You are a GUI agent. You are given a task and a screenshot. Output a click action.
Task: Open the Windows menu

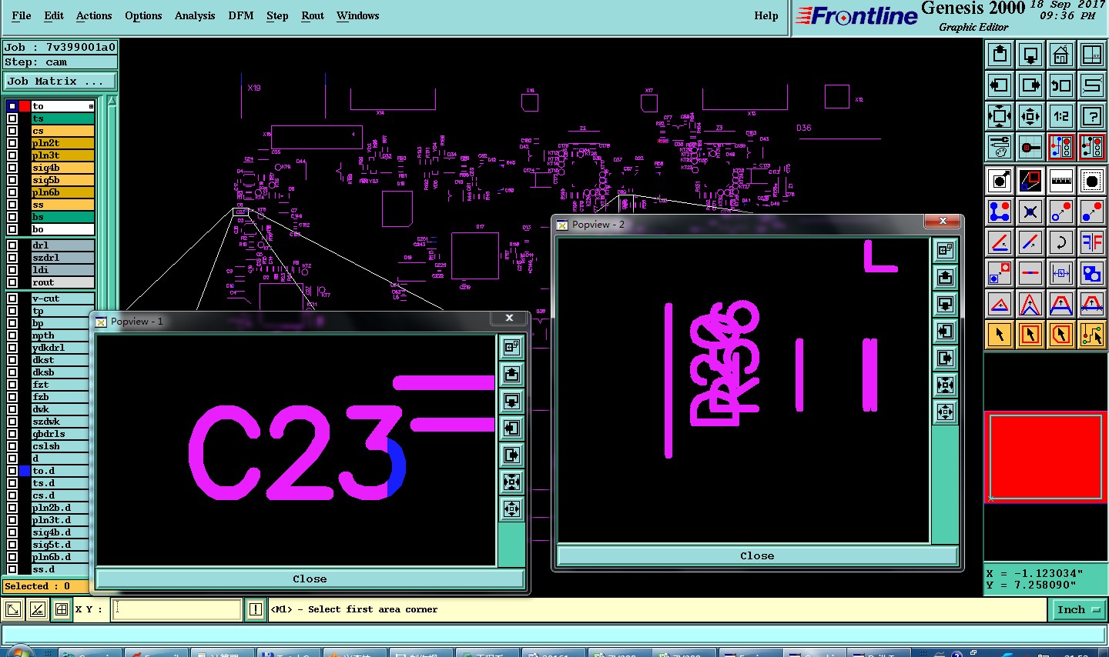[x=357, y=15]
